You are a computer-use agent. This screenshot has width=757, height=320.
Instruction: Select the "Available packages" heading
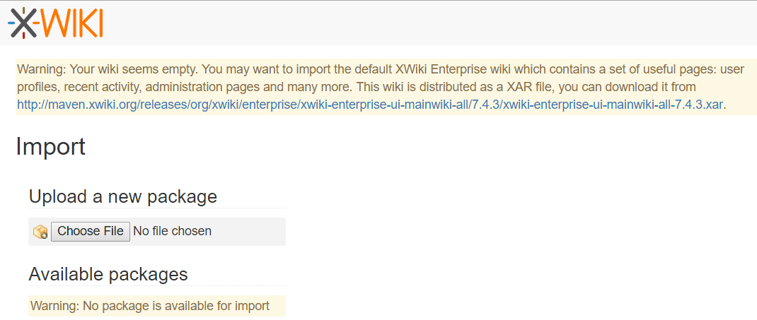point(108,274)
